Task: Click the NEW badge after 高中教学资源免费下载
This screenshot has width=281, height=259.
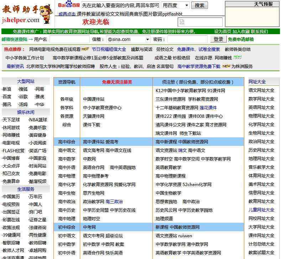Action: click(x=227, y=66)
